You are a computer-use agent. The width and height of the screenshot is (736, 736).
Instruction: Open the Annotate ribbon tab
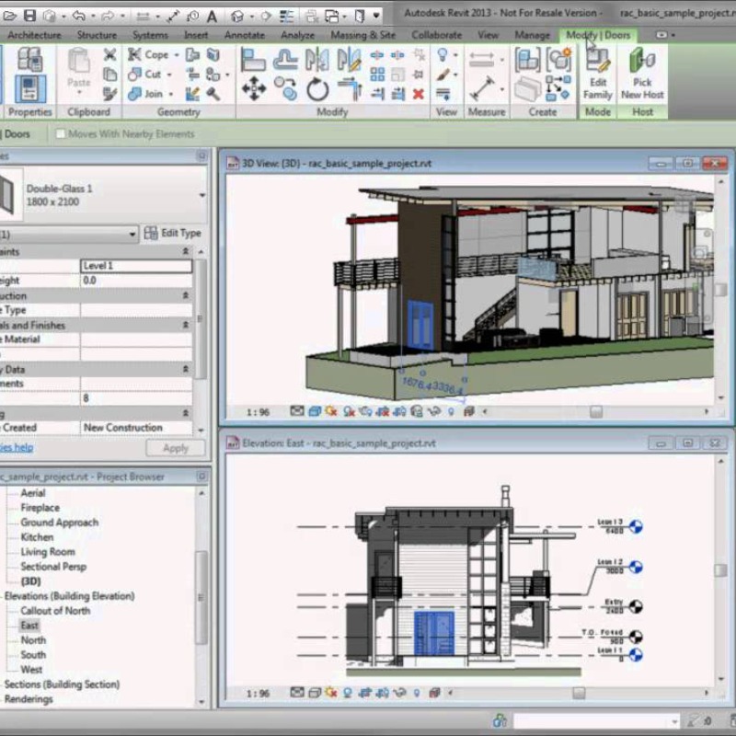[244, 35]
